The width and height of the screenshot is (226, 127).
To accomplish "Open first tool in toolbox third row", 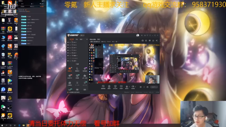I will [70, 84].
